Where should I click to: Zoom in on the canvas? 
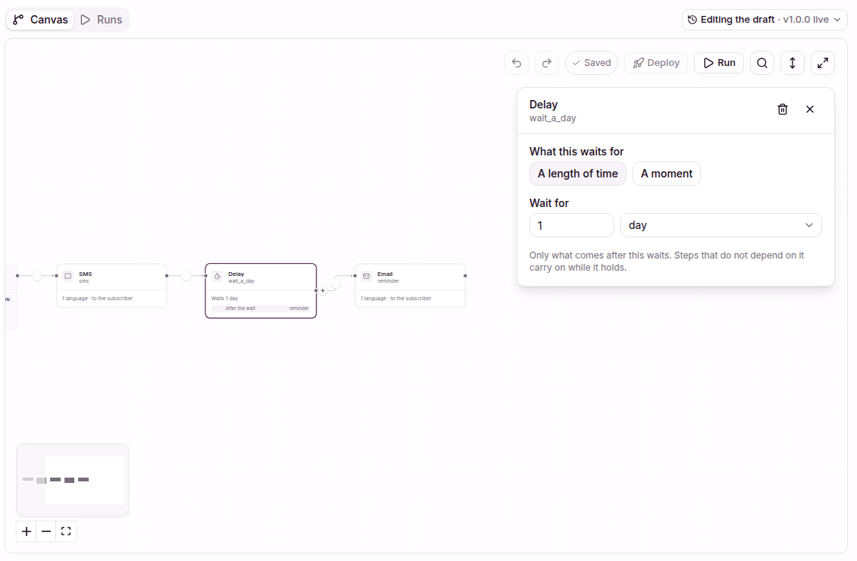click(x=27, y=531)
